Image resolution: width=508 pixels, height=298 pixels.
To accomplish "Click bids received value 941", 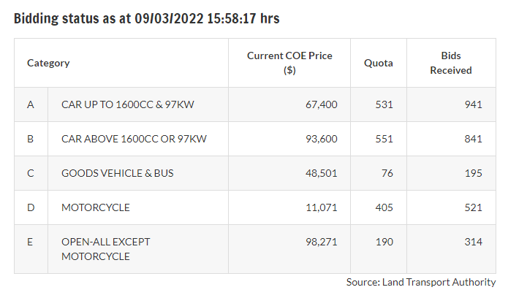I will [x=473, y=104].
